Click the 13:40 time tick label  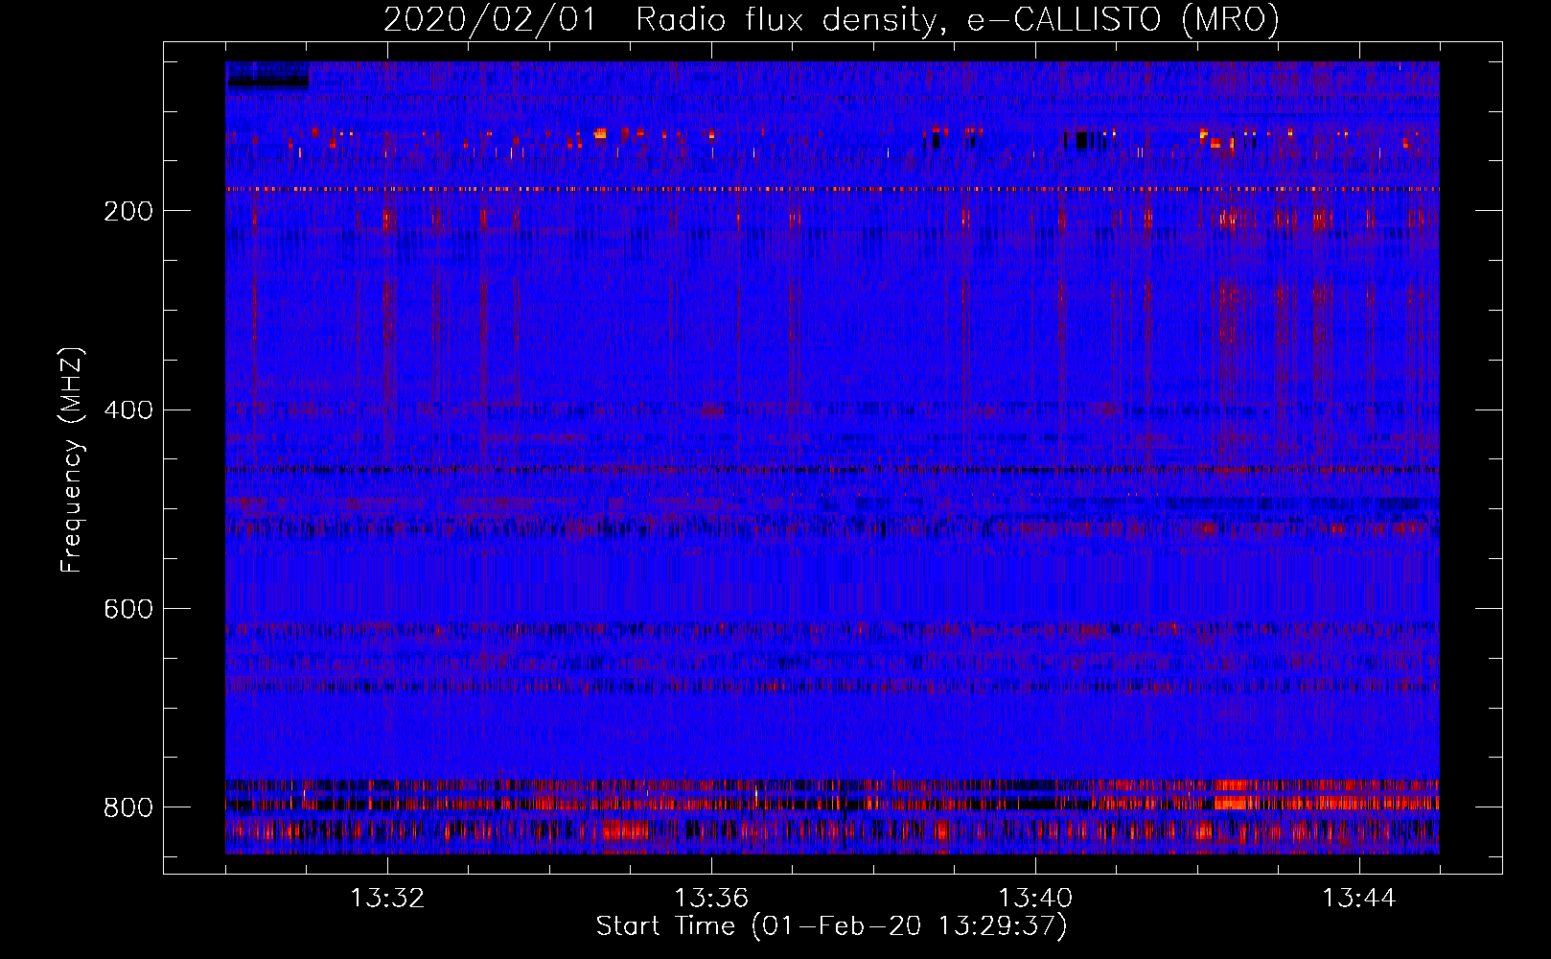(1035, 899)
